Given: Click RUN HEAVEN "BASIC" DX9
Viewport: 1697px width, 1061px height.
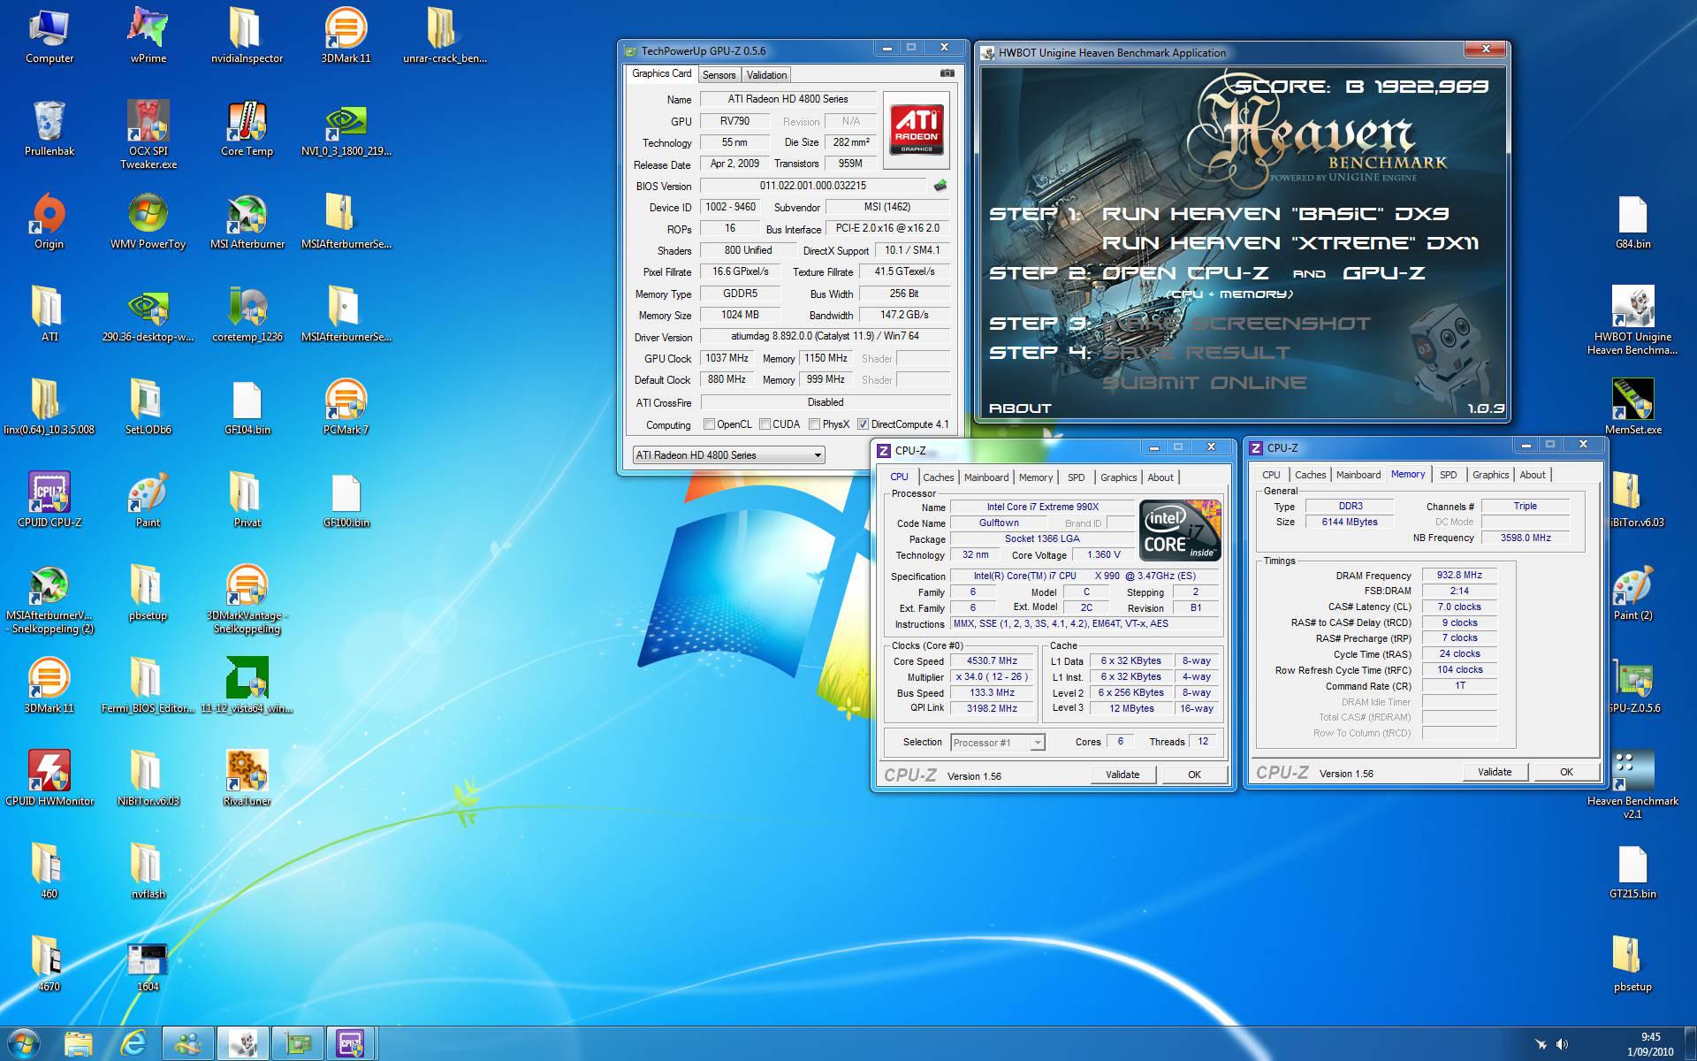Looking at the screenshot, I should coord(1275,214).
